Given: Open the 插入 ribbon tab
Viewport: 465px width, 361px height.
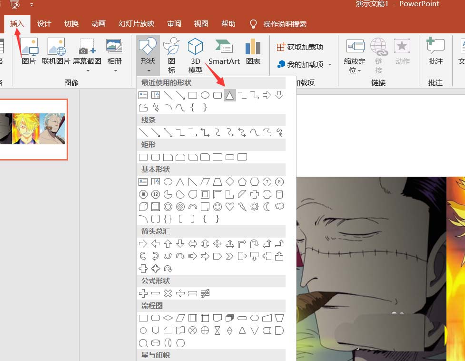Looking at the screenshot, I should coord(17,24).
